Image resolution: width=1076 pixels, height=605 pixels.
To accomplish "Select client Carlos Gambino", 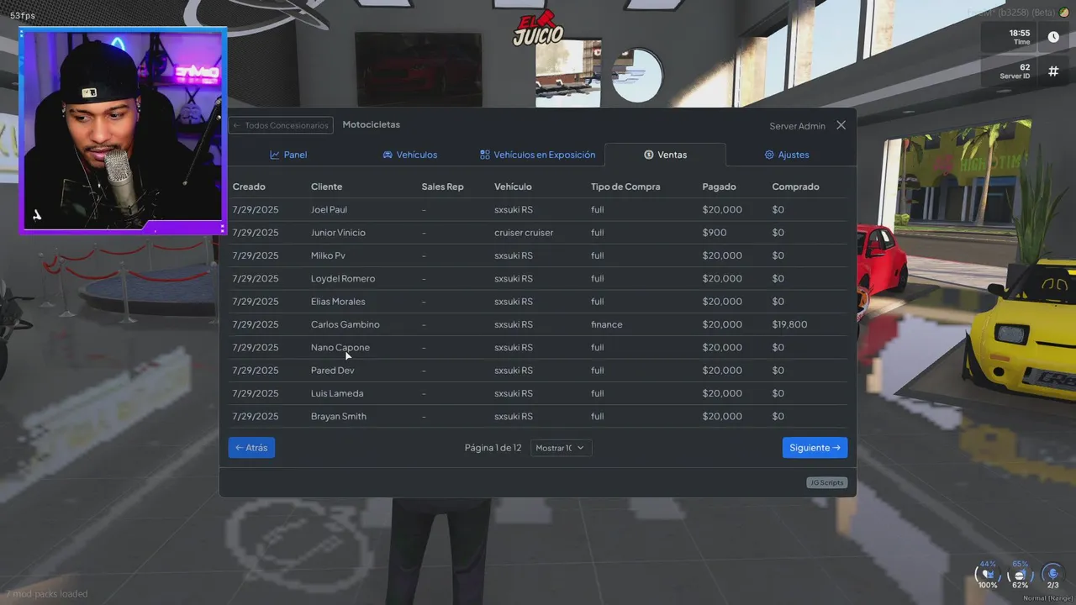I will click(x=345, y=324).
